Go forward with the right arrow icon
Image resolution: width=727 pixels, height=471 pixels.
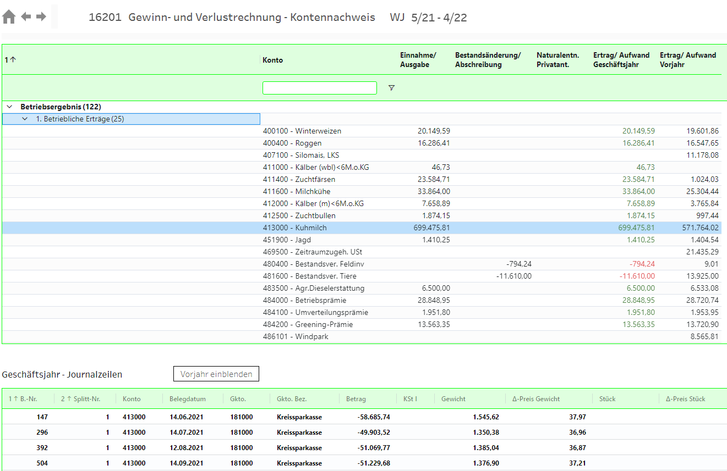tap(41, 16)
